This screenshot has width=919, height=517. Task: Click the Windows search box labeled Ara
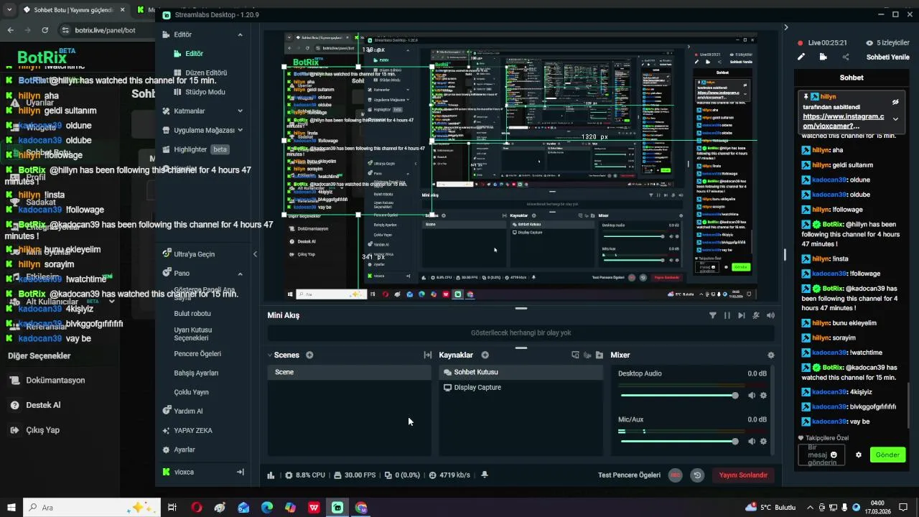92,508
